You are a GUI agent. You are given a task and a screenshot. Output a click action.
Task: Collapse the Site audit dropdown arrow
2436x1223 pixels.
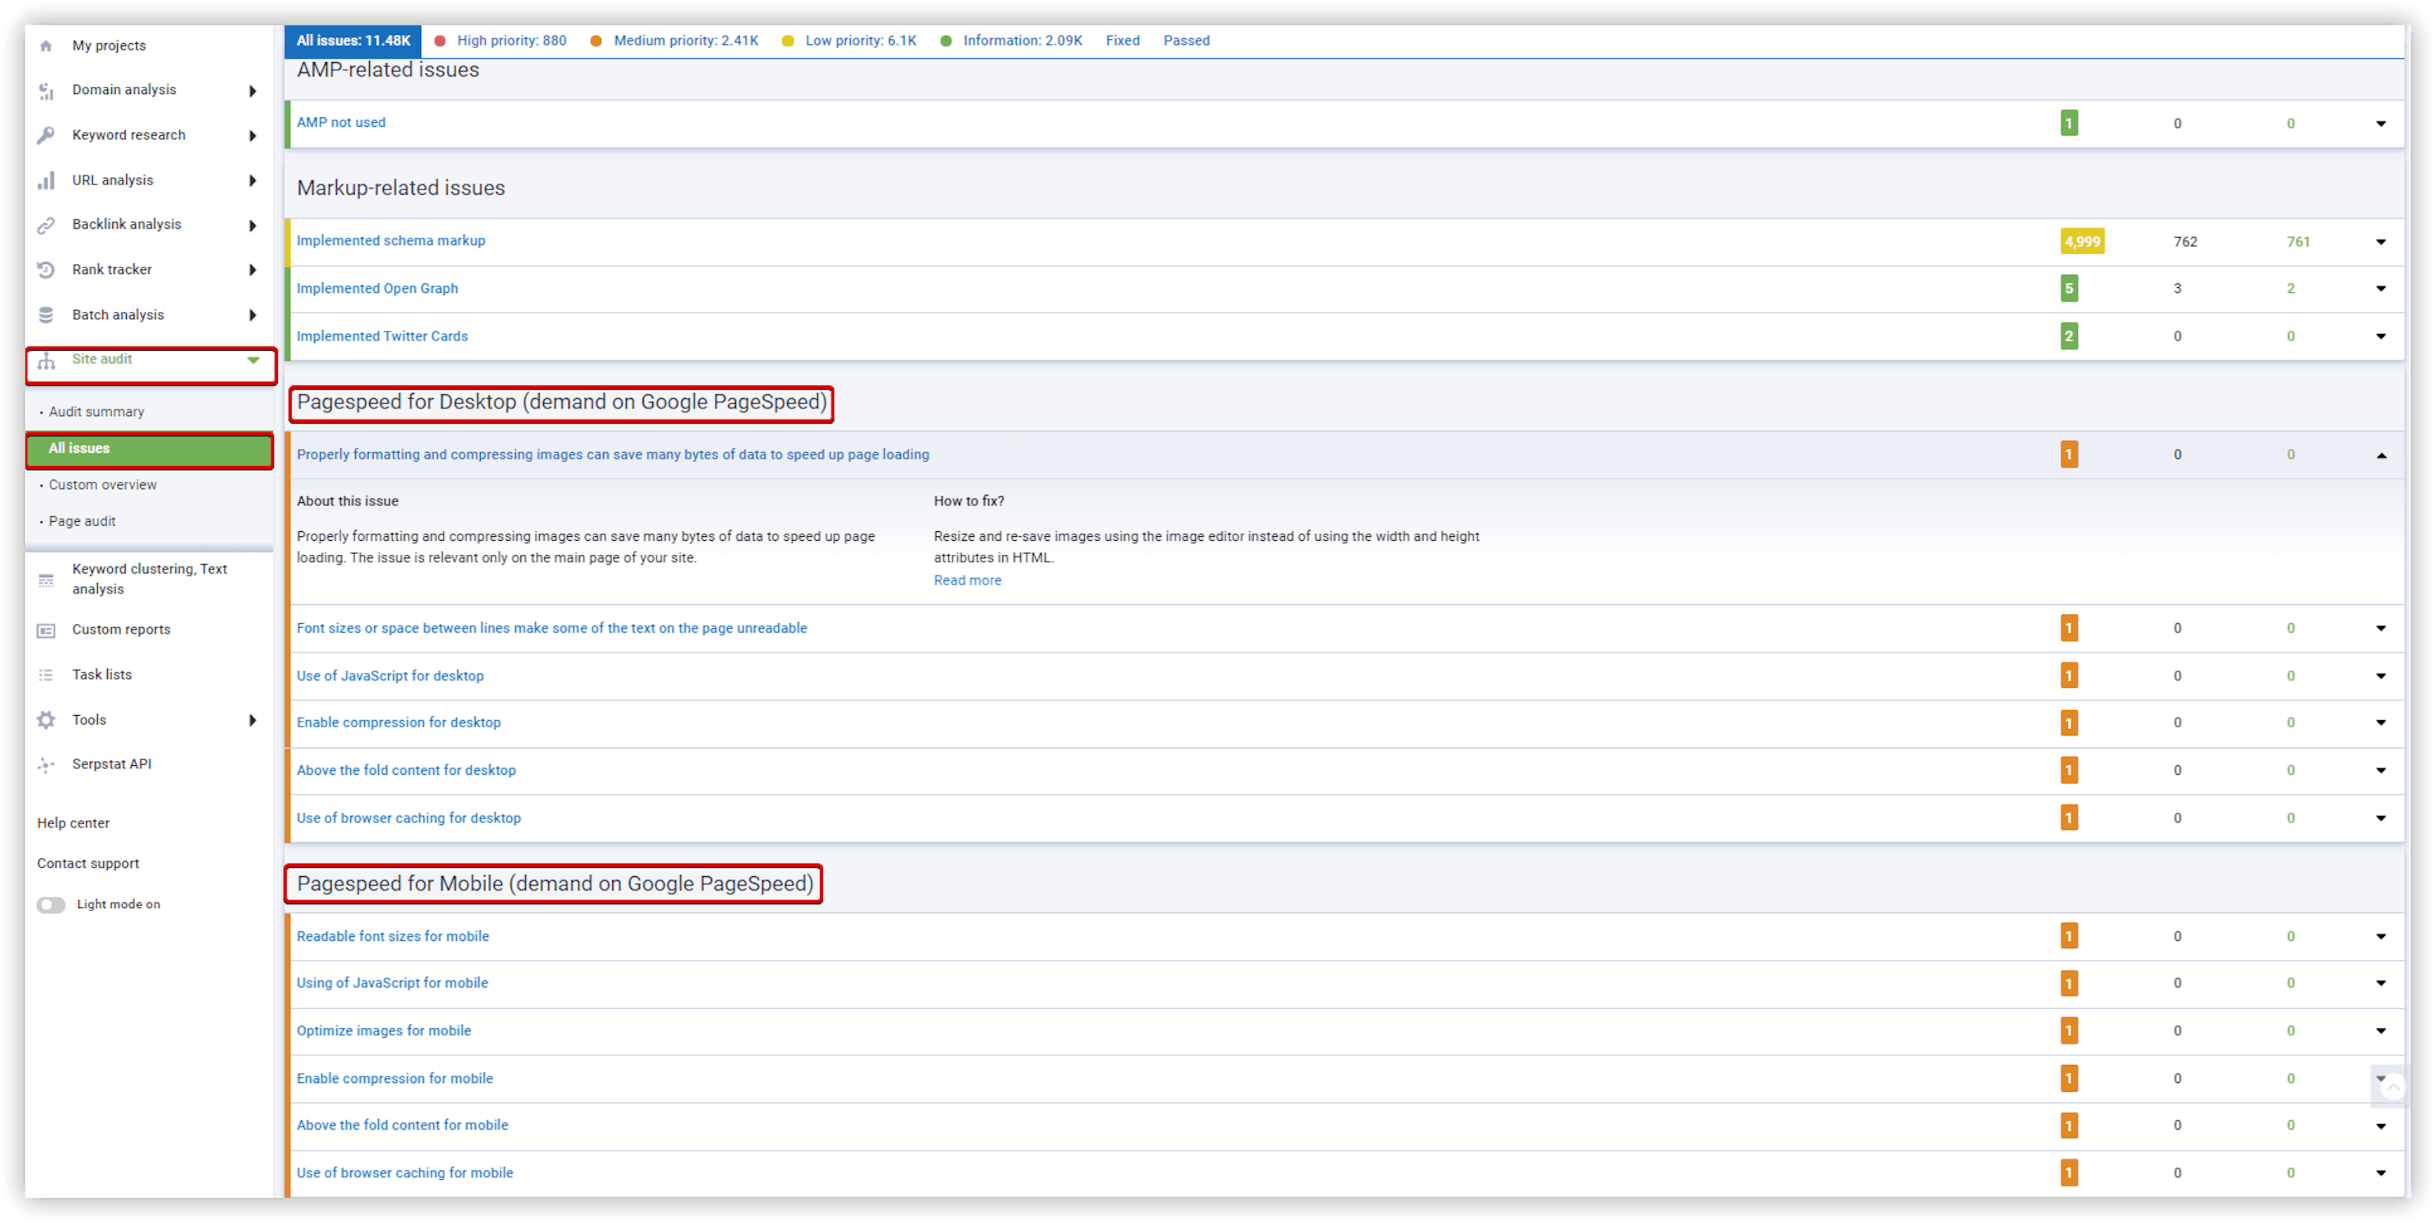(x=254, y=360)
